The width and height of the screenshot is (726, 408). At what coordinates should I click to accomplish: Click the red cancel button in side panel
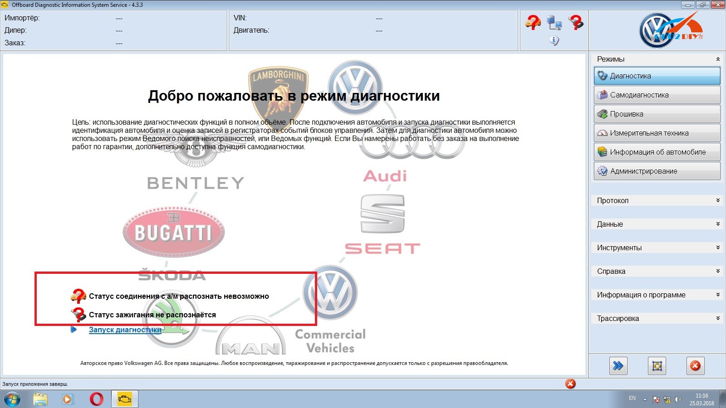(x=695, y=366)
